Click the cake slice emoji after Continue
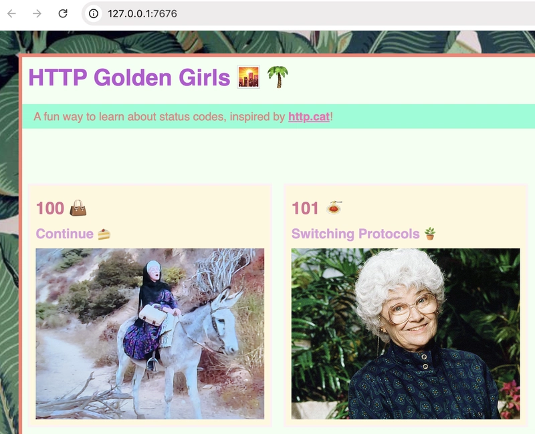This screenshot has height=434, width=535. 104,234
